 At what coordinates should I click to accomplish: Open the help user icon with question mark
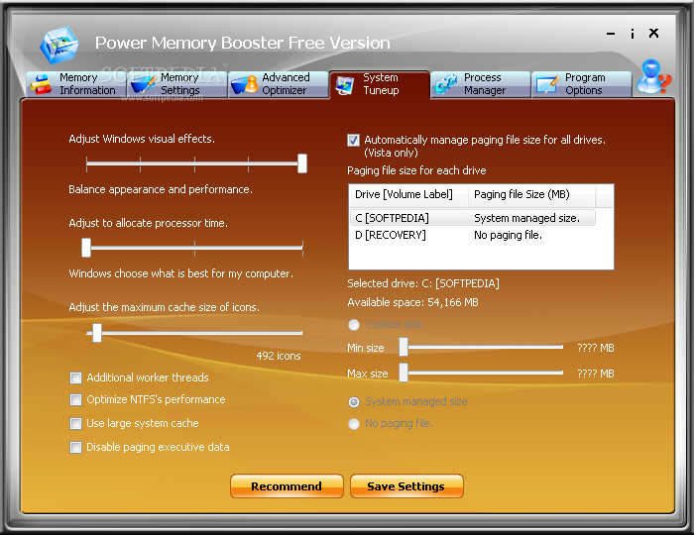(653, 76)
